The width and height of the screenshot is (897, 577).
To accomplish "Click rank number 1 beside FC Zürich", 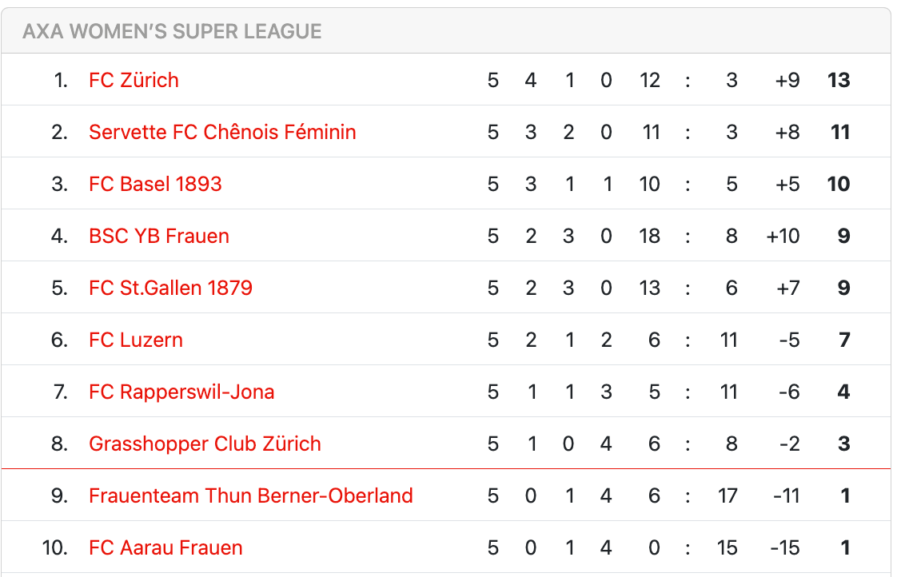I will click(61, 80).
